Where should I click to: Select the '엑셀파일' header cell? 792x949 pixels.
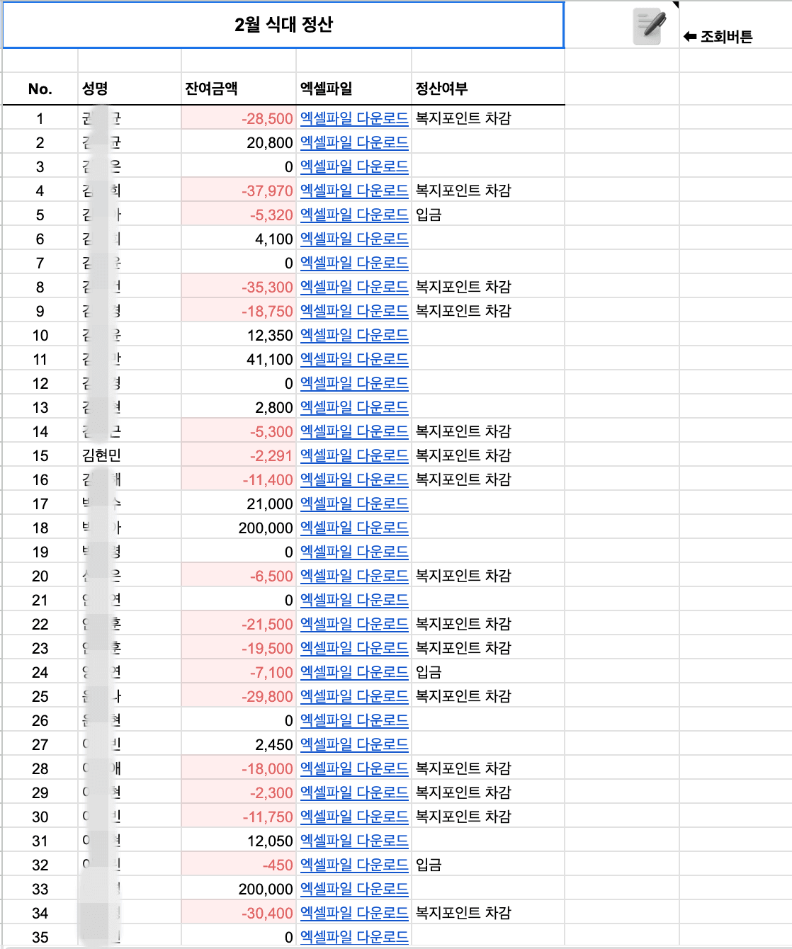(x=326, y=89)
